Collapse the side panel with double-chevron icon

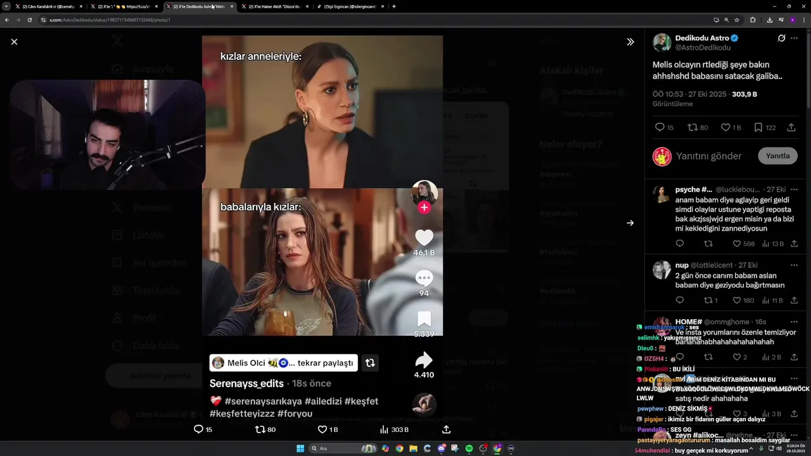pyautogui.click(x=630, y=42)
